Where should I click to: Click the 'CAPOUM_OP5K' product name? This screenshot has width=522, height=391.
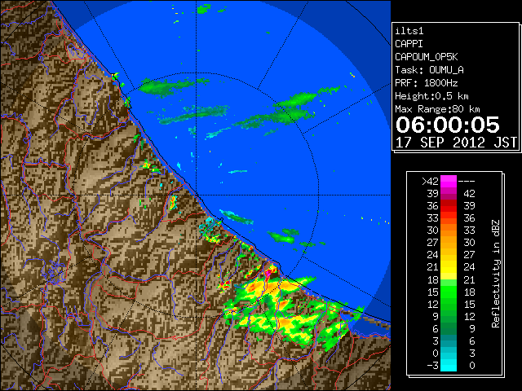coord(427,57)
